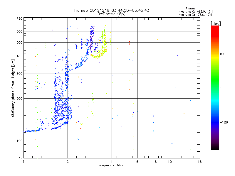Viewport: 235px width, 176px height.
Task: Click the x-axis label "8"
Action: click(x=156, y=162)
